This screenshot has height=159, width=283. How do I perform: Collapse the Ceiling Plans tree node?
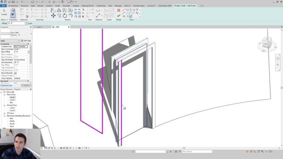point(4,105)
